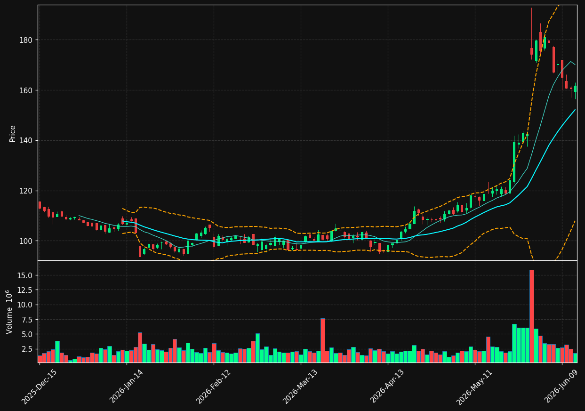Select the 160 price tick label
Screen dimensions: 585x411
point(26,90)
